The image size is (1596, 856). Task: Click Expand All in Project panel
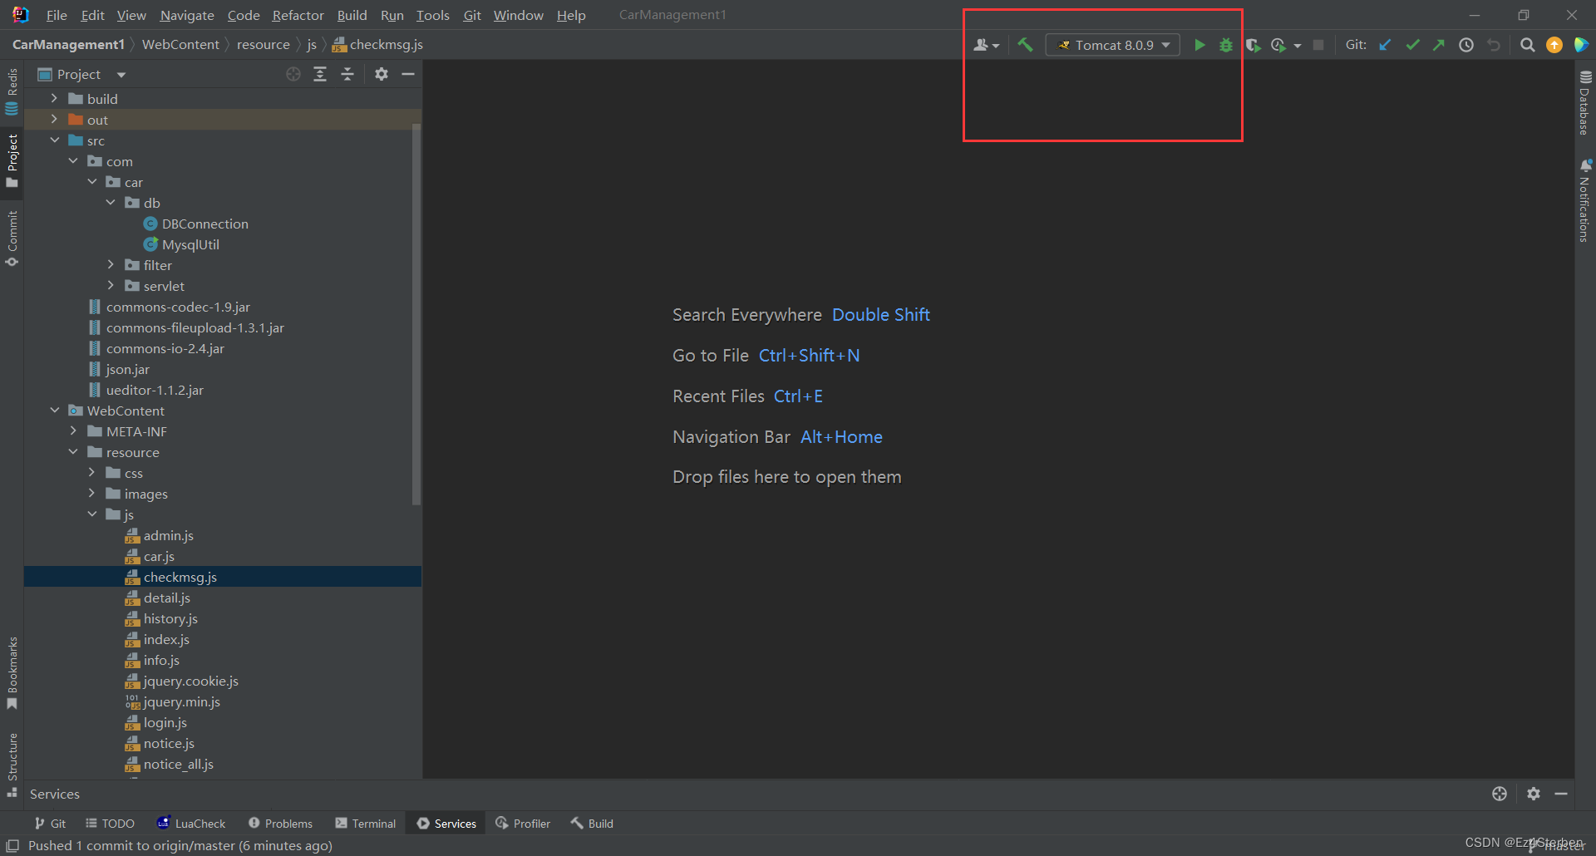pyautogui.click(x=320, y=74)
